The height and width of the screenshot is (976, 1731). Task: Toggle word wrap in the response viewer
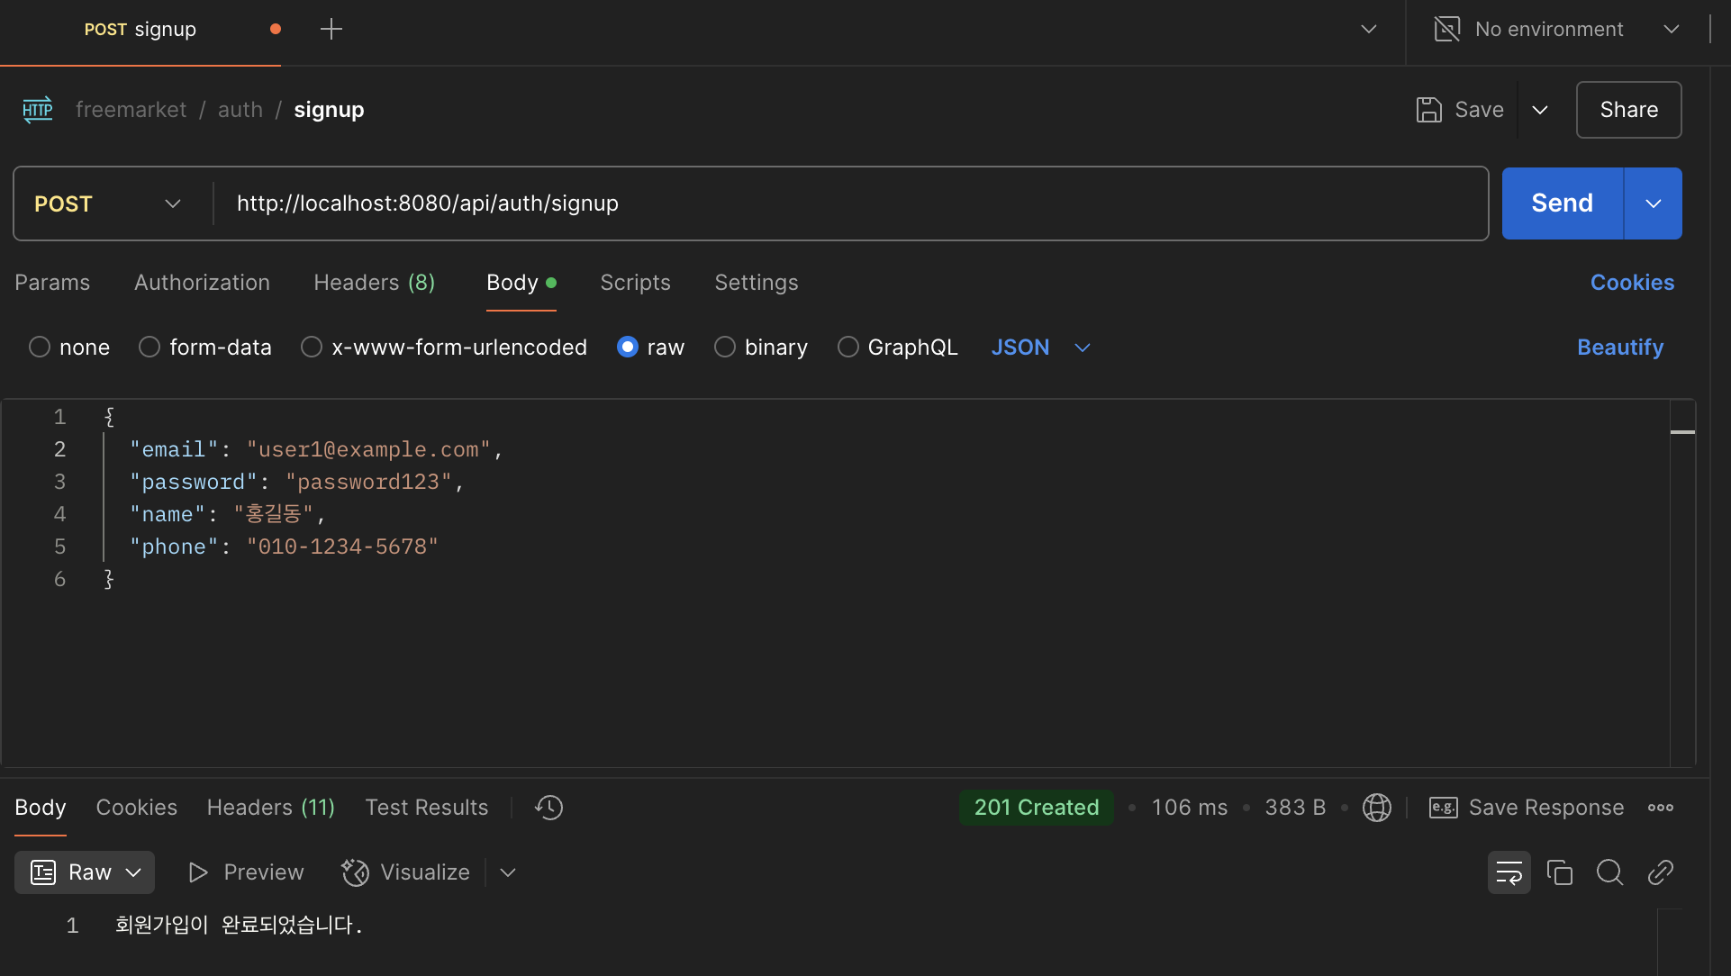1509,872
